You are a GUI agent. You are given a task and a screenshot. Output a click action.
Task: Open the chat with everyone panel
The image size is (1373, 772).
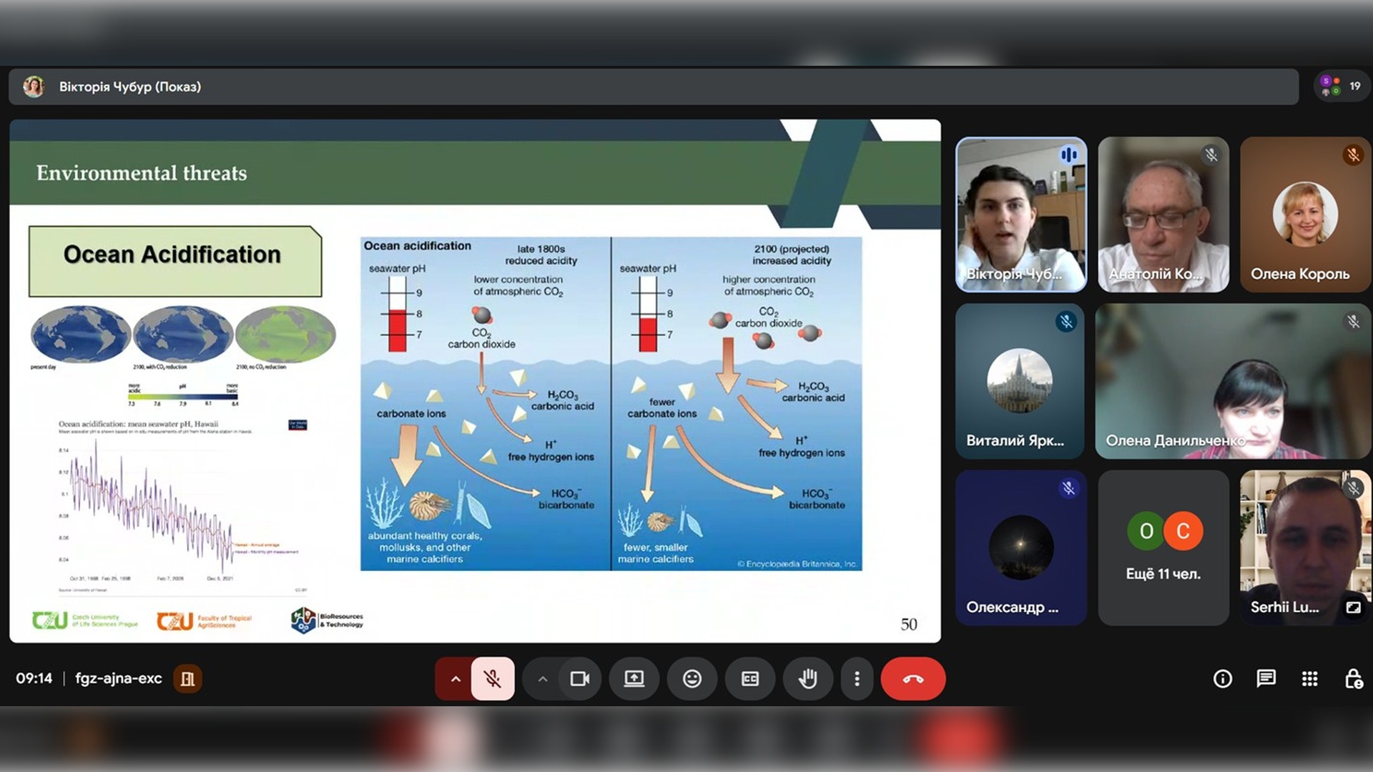[1266, 679]
